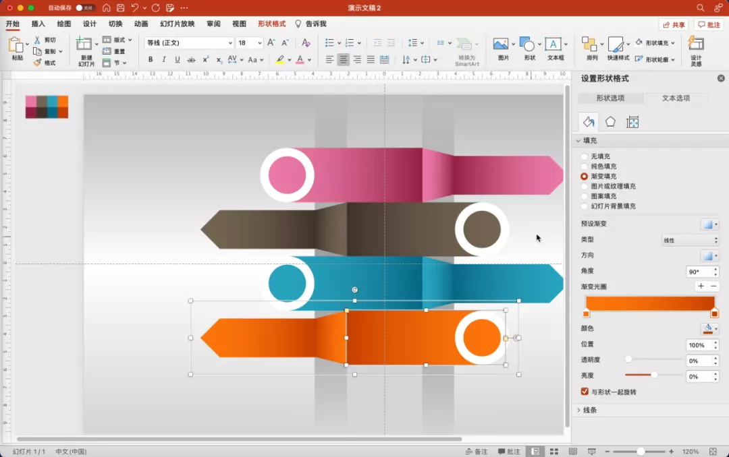Open the Arrange tool

click(589, 44)
